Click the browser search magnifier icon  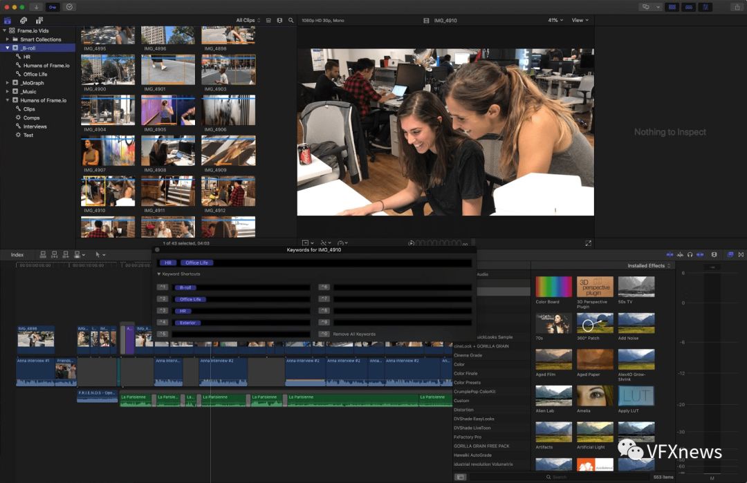point(291,21)
